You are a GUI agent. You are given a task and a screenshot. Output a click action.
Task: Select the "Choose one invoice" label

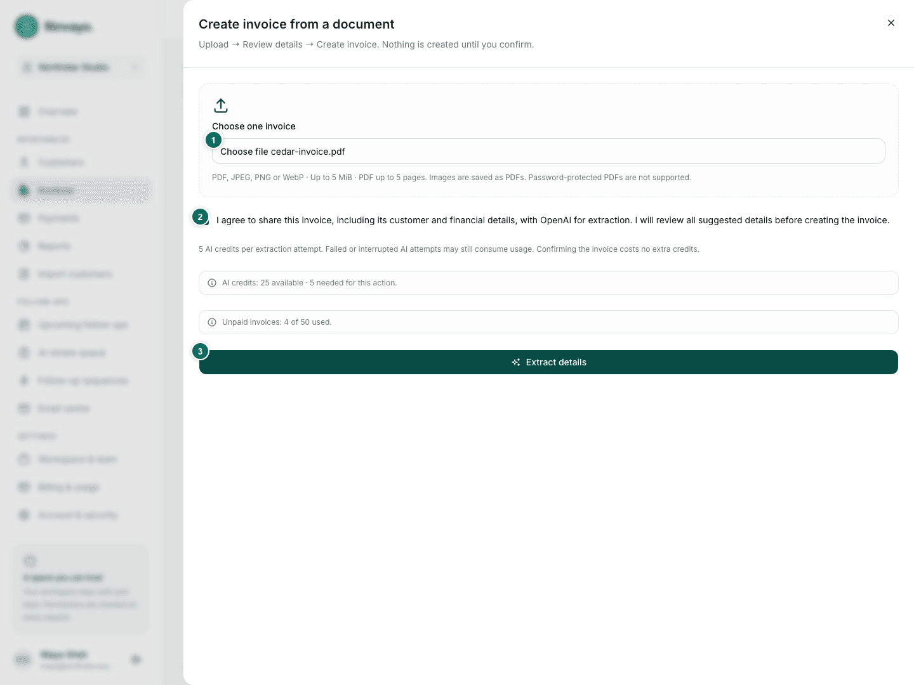[x=254, y=126]
